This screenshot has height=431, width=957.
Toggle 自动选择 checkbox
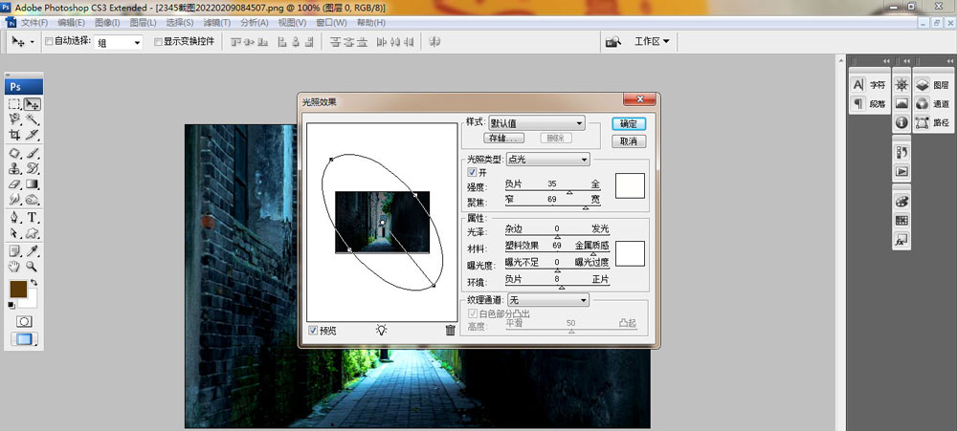[x=49, y=41]
